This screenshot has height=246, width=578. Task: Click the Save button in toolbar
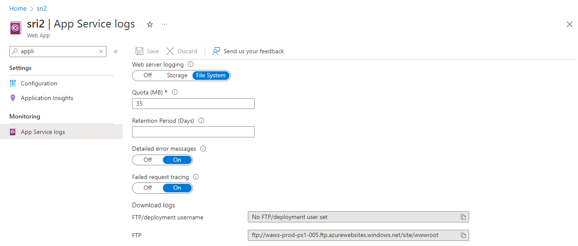point(147,51)
